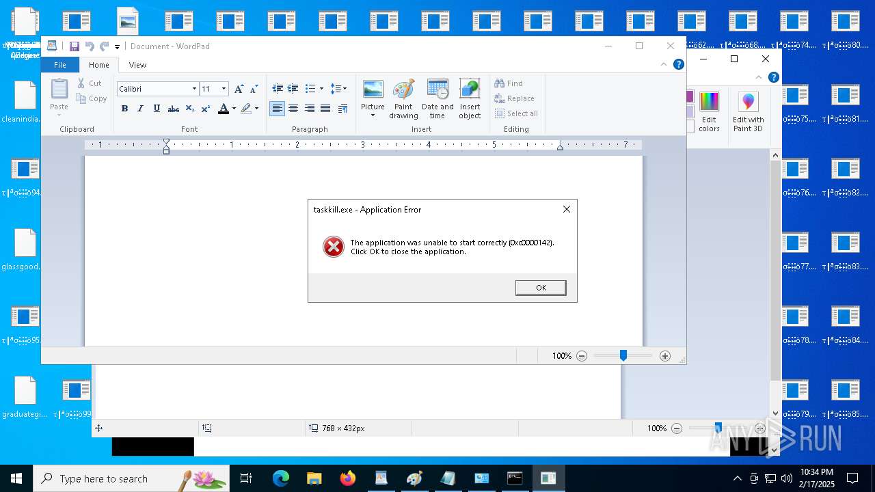Image resolution: width=875 pixels, height=492 pixels.
Task: Click the WordPad zoom slider handle
Action: [623, 355]
